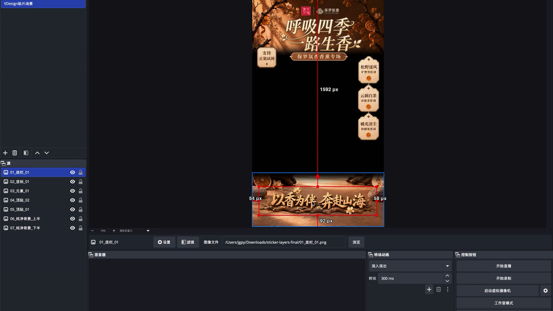Viewport: 553px width, 311px height.
Task: Open preview scaling dropdown arrow
Action: [x=148, y=231]
